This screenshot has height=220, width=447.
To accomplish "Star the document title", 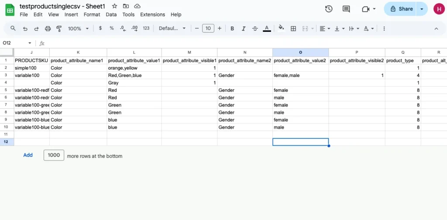I will (x=114, y=6).
